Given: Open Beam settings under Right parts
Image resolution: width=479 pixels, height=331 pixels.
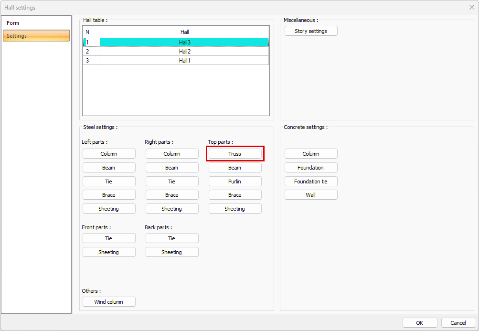Looking at the screenshot, I should click(172, 168).
